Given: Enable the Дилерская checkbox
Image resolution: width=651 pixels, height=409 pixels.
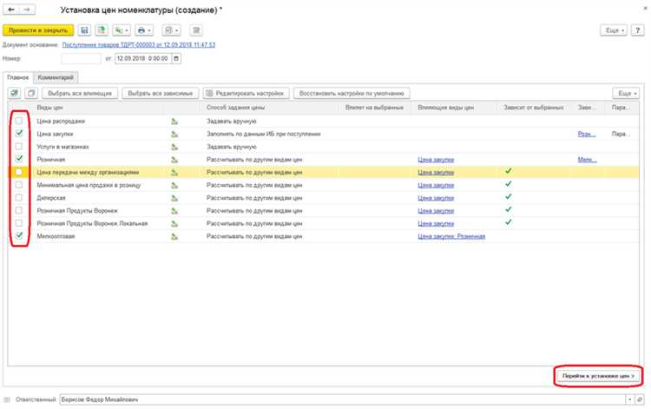Looking at the screenshot, I should [19, 198].
